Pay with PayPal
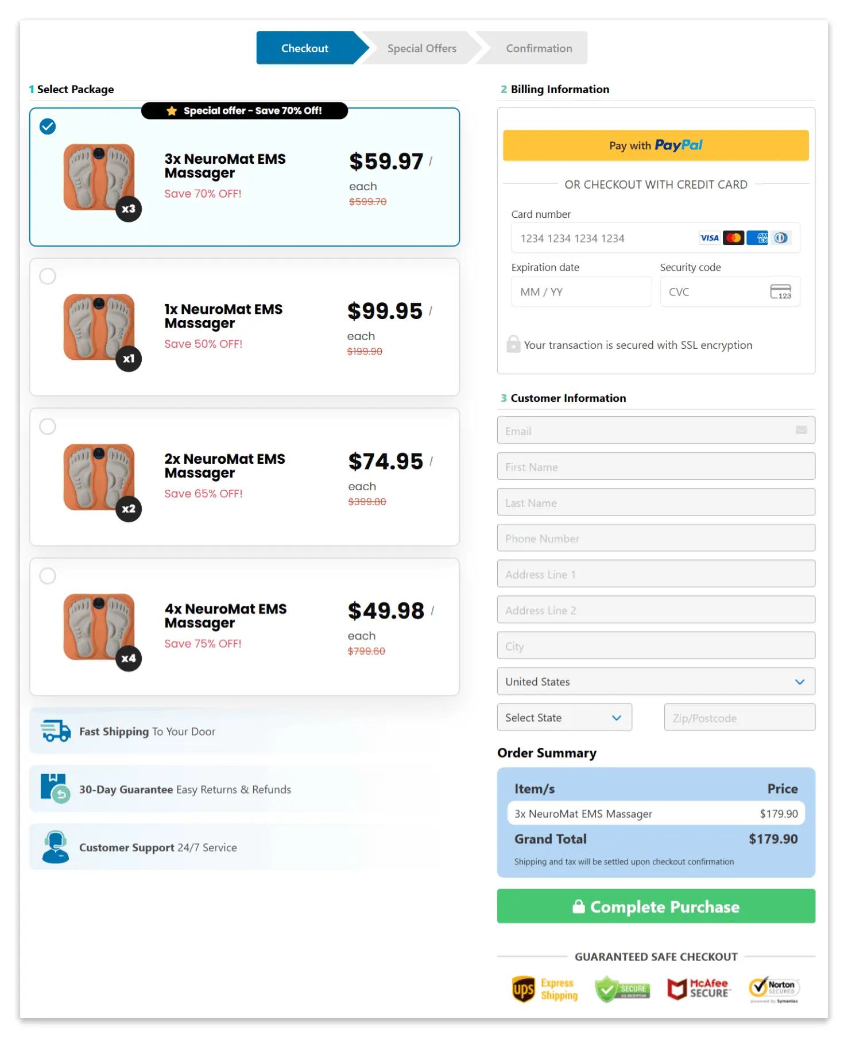Screen dimensions: 848x1038 [x=655, y=145]
